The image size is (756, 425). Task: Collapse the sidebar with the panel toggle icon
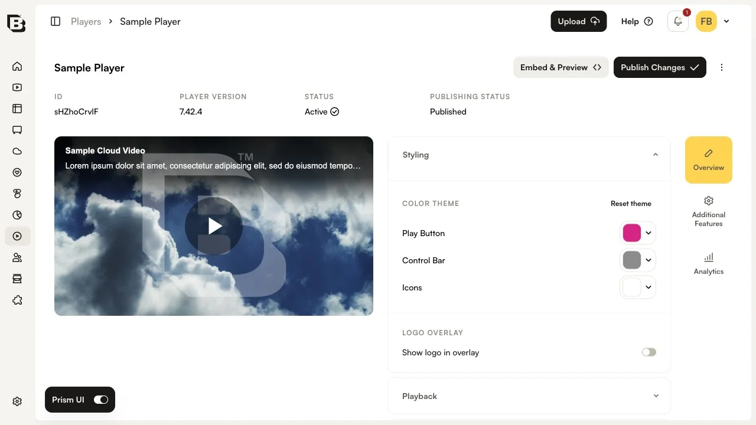pos(56,21)
